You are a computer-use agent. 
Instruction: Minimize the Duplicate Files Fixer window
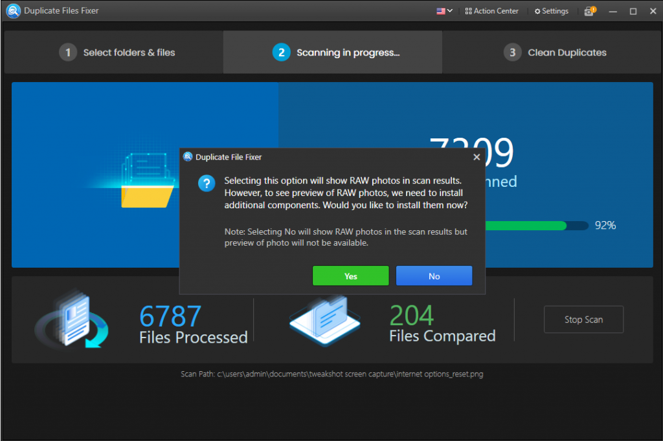tap(612, 12)
